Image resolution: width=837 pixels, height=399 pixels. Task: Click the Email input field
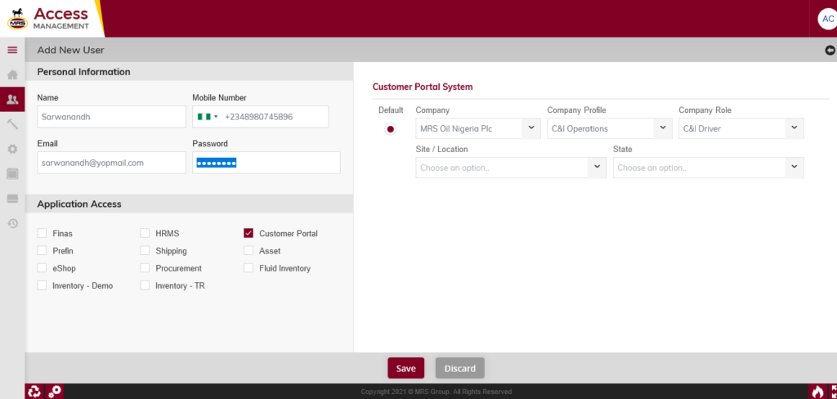tap(111, 163)
